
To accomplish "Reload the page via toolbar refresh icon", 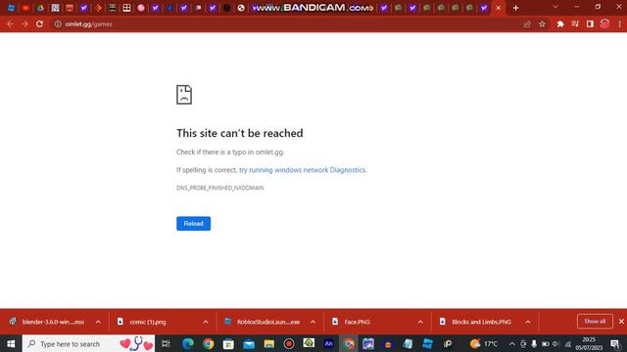I will click(x=39, y=23).
